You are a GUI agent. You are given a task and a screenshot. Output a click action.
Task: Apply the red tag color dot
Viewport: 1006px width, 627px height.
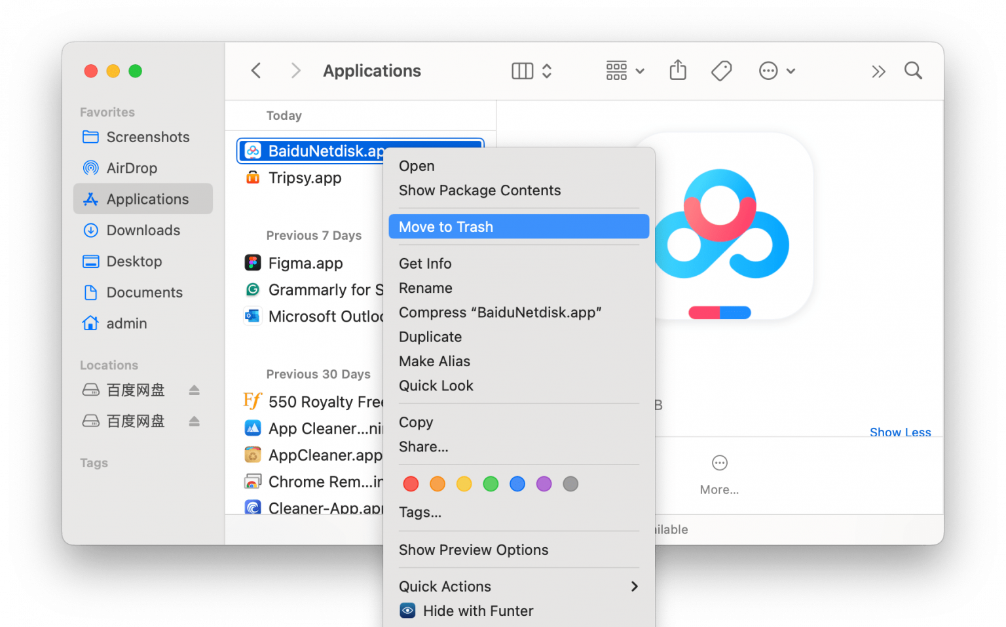[x=411, y=484]
